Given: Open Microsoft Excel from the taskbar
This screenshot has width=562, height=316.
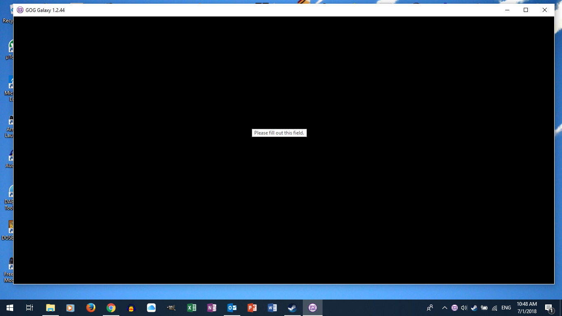Looking at the screenshot, I should click(191, 307).
